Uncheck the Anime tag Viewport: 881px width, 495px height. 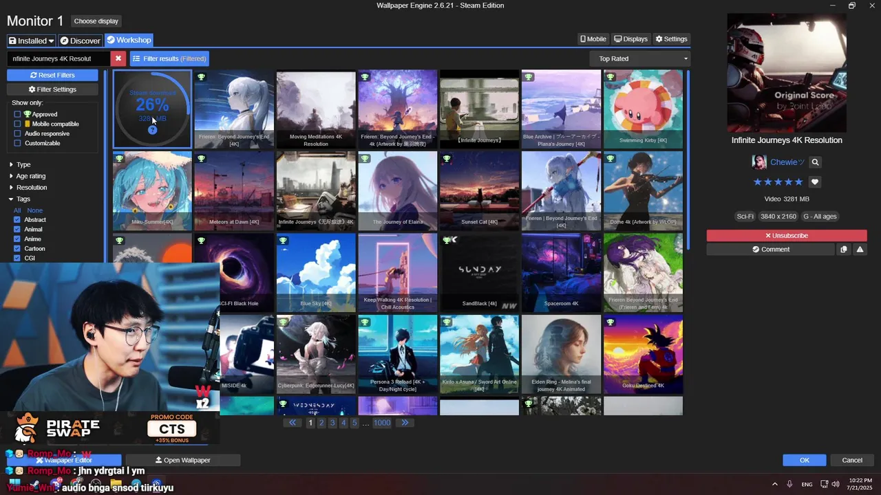point(17,239)
